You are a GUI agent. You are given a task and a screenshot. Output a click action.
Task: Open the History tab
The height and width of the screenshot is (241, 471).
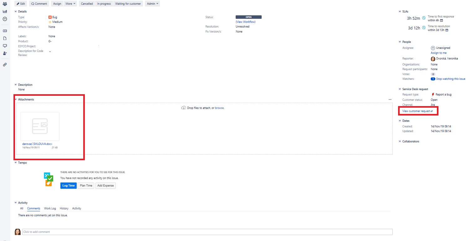coord(64,208)
